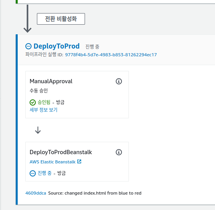Image resolution: width=215 pixels, height=210 pixels.
Task: Open AWS Elastic Beanstalk link
Action: coord(53,162)
